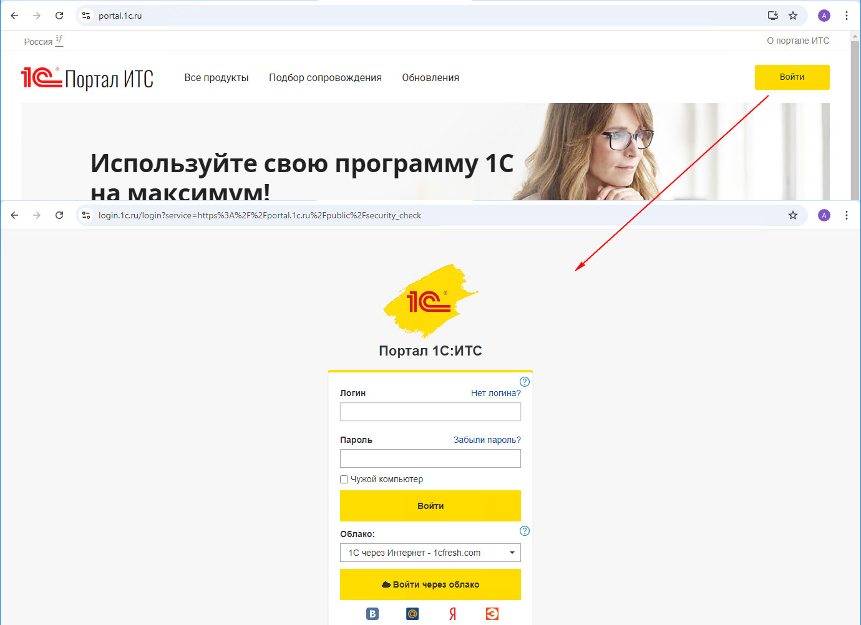Open Chrome menu in portal.1c.ru window

tap(847, 16)
